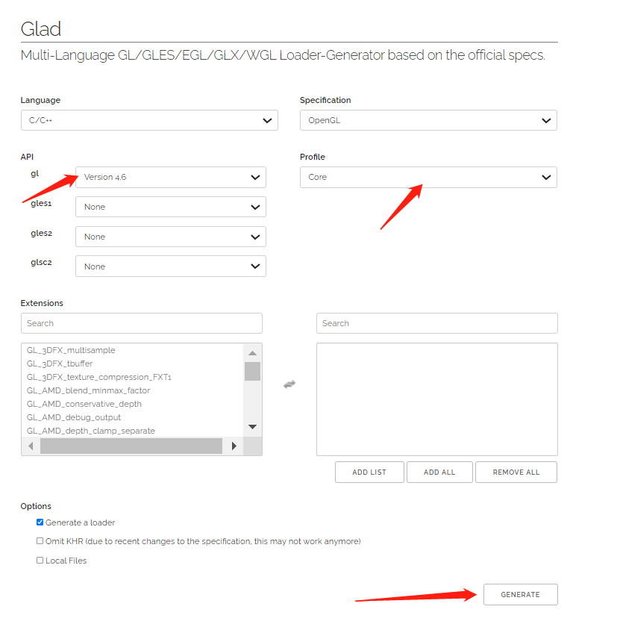
Task: Click the horizontal scrollbar thumb in extensions list
Action: [x=131, y=446]
